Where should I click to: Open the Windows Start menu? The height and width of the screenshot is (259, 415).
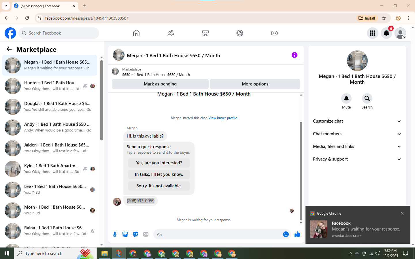(x=7, y=253)
